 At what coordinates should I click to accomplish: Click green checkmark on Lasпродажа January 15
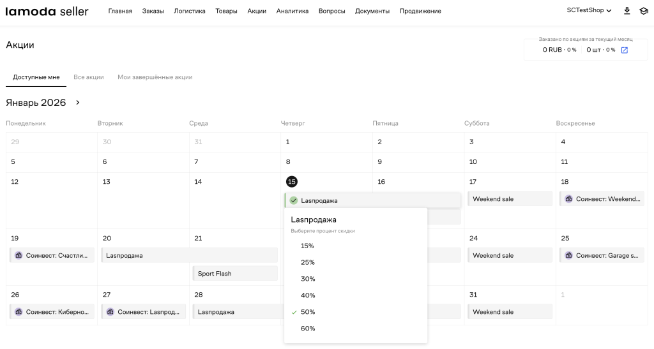coord(294,200)
